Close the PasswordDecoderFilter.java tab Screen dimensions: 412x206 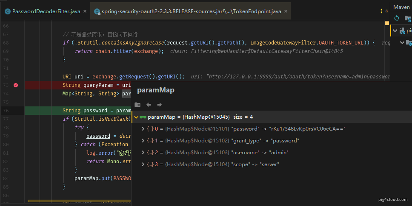(x=85, y=11)
